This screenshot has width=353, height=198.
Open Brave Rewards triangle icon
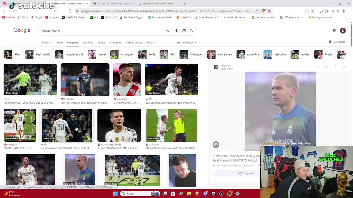(x=269, y=11)
